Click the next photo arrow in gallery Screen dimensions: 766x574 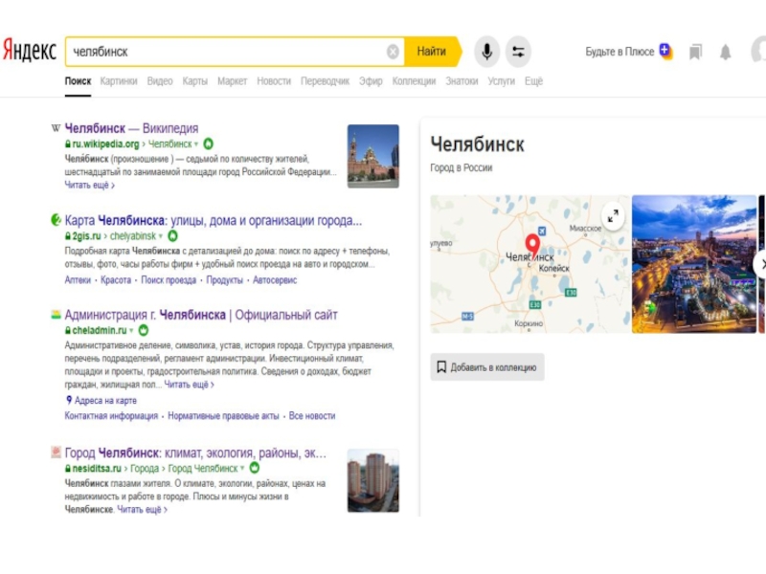760,264
